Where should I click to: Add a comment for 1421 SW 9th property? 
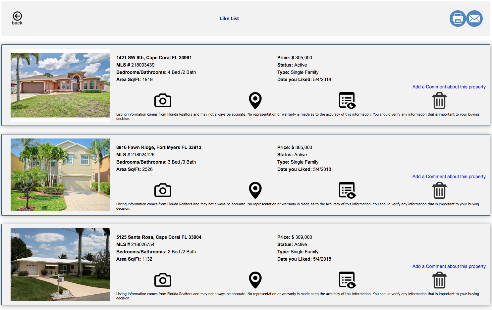click(449, 87)
